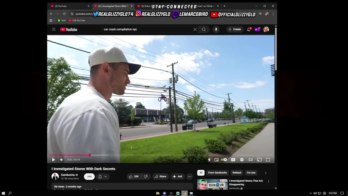This screenshot has width=348, height=196.
Task: Click the progress bar scrubber dot
Action: [x=89, y=155]
